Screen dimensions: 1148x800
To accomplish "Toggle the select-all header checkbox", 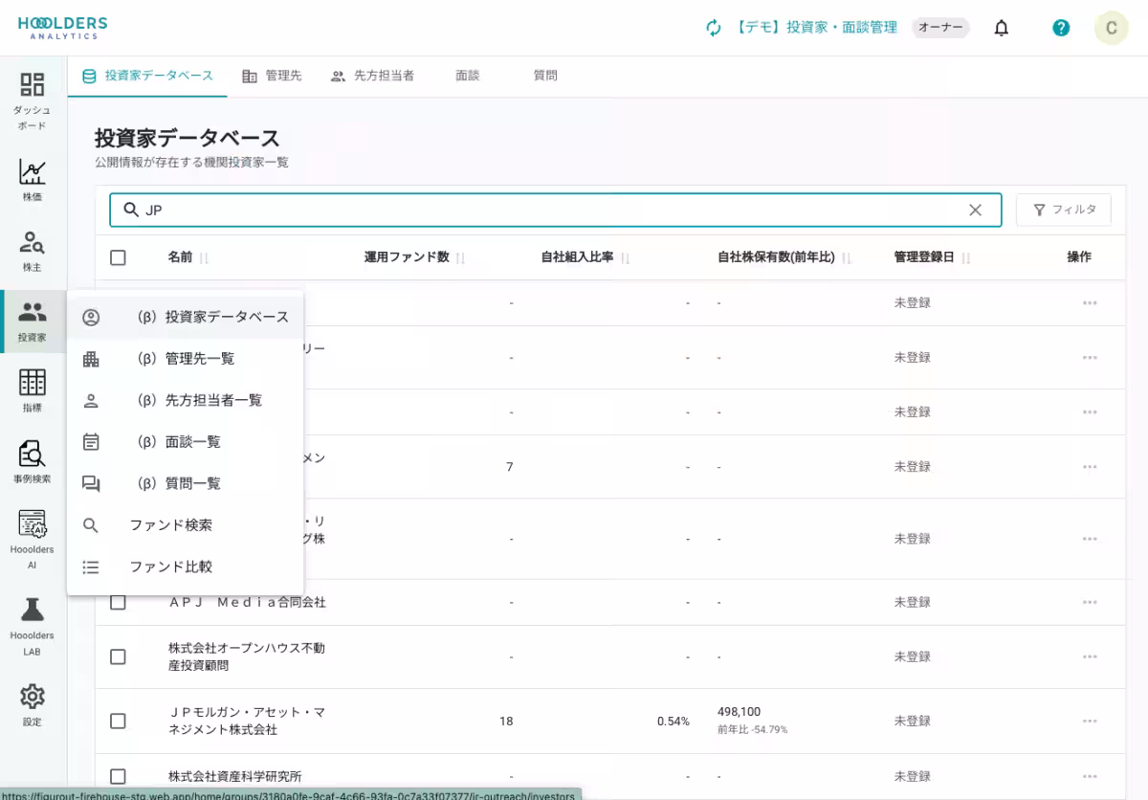I will [118, 257].
